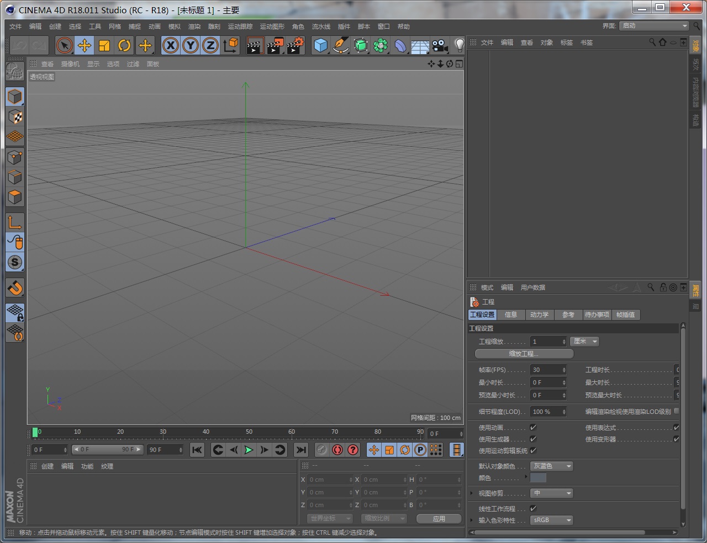This screenshot has width=707, height=543.
Task: Uncheck 使用运动剪辑系统 checkbox
Action: pyautogui.click(x=533, y=450)
